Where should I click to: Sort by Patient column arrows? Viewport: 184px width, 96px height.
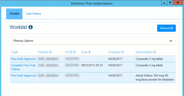[51, 52]
